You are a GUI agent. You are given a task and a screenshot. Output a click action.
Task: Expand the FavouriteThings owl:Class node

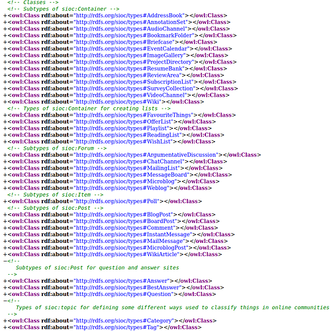5,115
